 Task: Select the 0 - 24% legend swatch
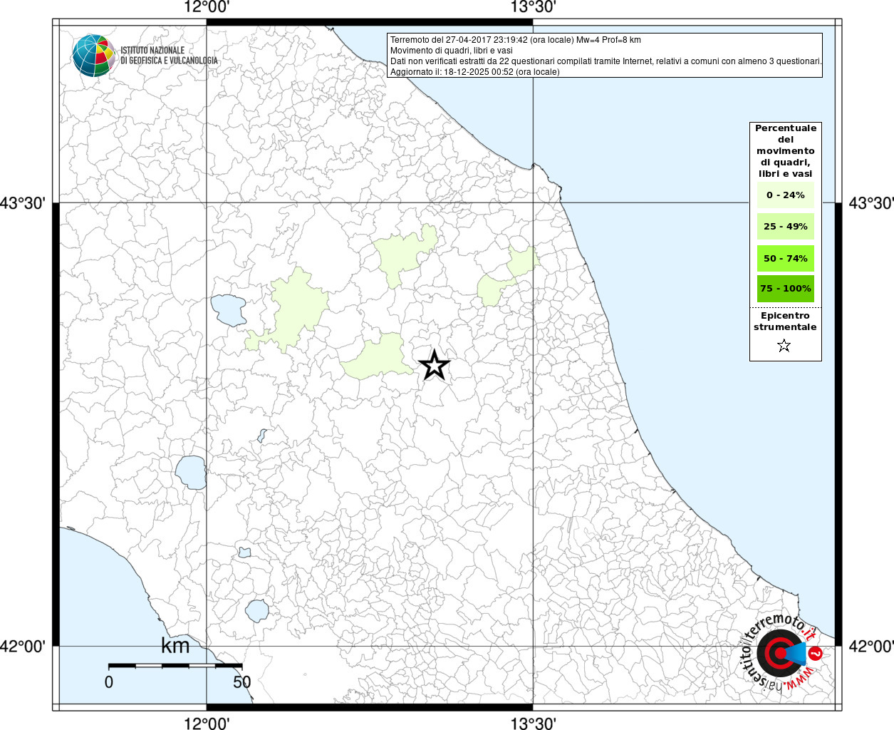[x=786, y=195]
